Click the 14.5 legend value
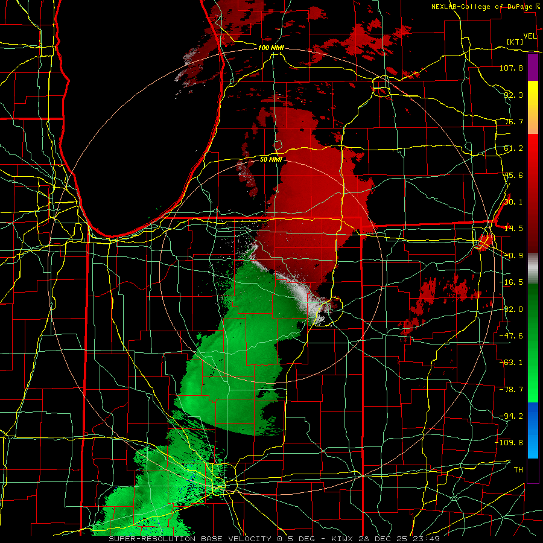Screen dimensions: 543x543 tap(513, 229)
